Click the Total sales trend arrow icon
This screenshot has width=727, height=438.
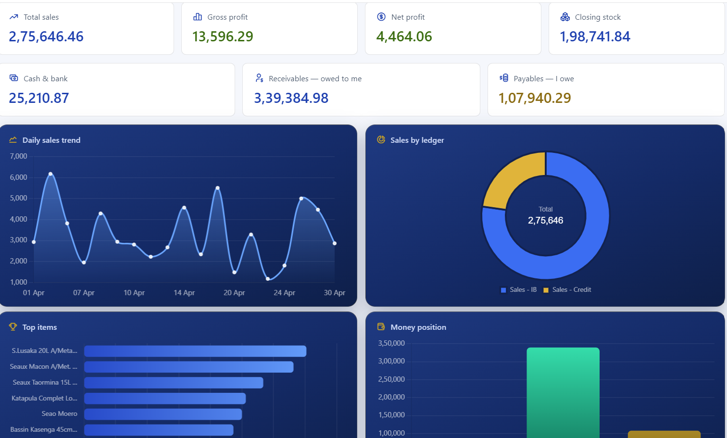[x=13, y=17]
